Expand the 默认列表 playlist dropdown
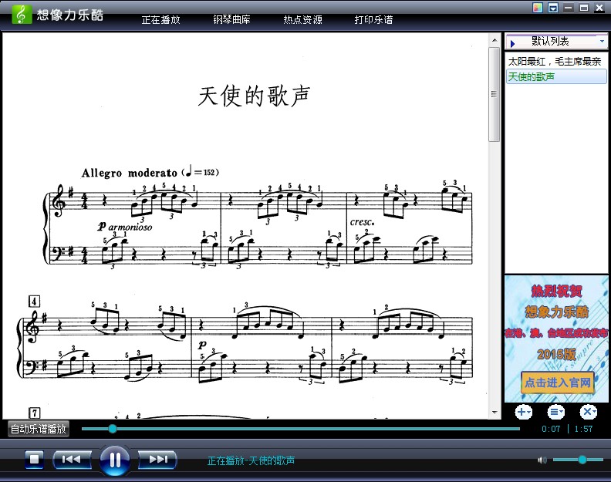 [x=602, y=41]
